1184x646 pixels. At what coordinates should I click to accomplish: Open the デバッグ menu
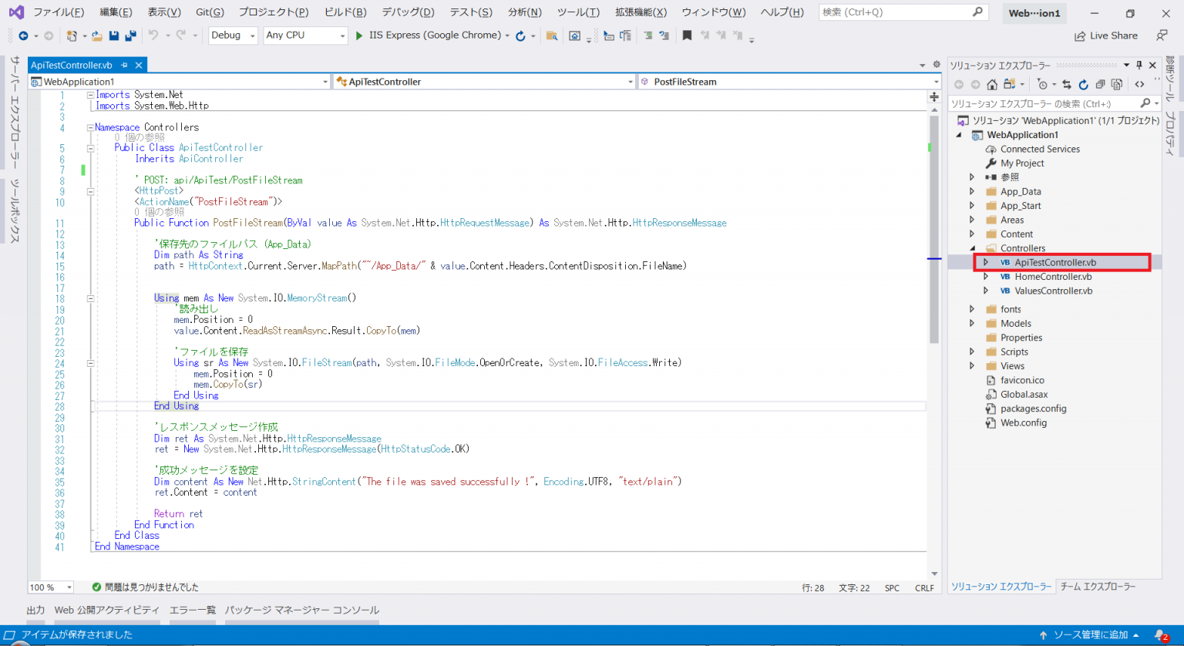(407, 12)
